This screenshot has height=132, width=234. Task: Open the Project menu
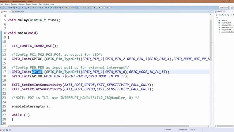tap(35, 4)
